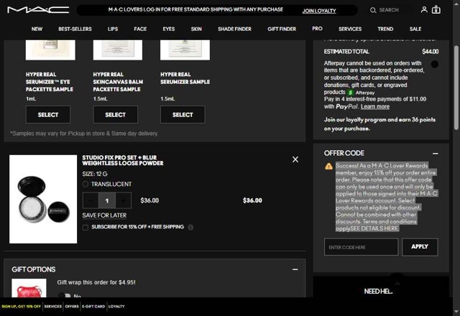Open the BEST-SELLERS menu

pos(75,29)
